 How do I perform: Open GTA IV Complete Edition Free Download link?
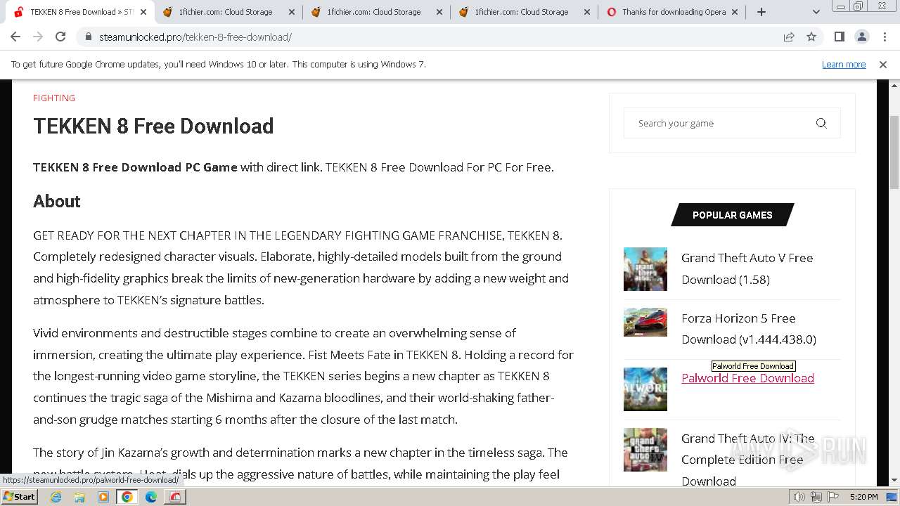(x=747, y=460)
